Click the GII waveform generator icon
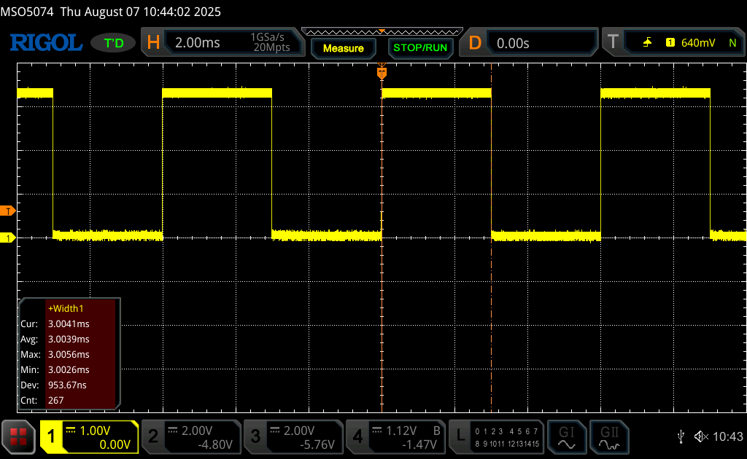 click(x=609, y=437)
